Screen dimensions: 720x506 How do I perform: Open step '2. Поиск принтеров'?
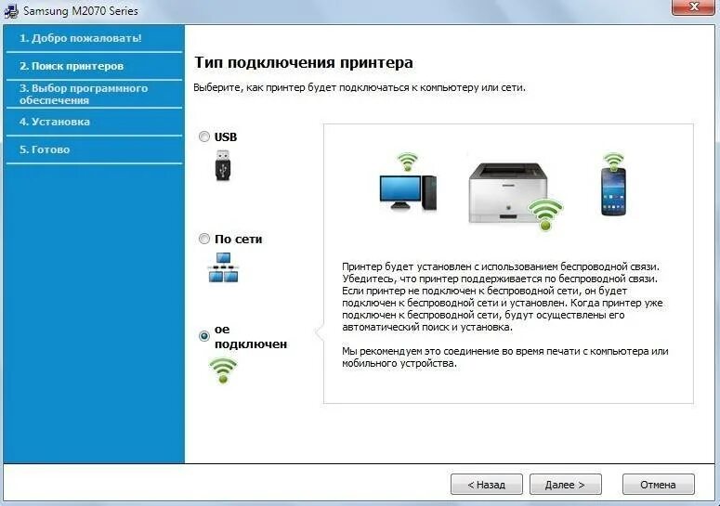pyautogui.click(x=94, y=66)
